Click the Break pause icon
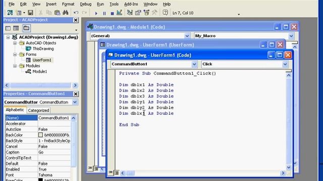 pos(104,14)
